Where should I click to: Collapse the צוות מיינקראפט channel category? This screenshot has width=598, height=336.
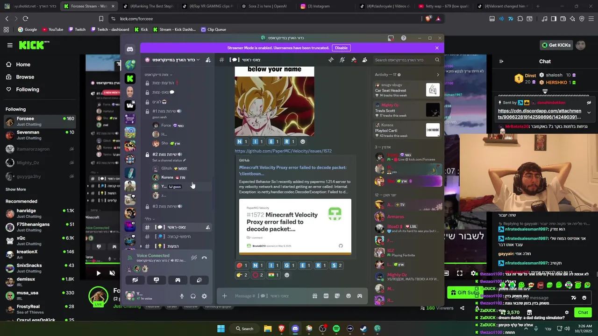pyautogui.click(x=158, y=75)
